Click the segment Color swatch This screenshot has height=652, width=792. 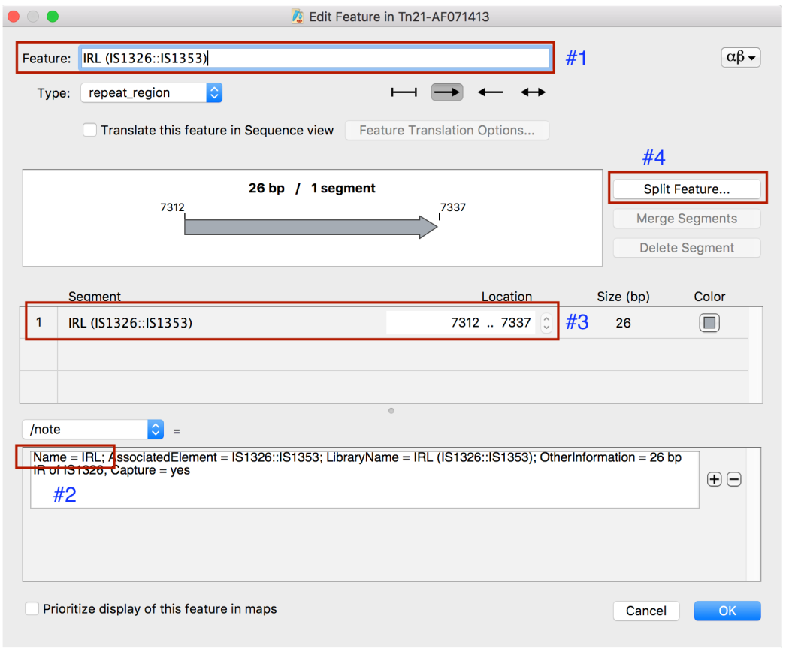pos(709,323)
